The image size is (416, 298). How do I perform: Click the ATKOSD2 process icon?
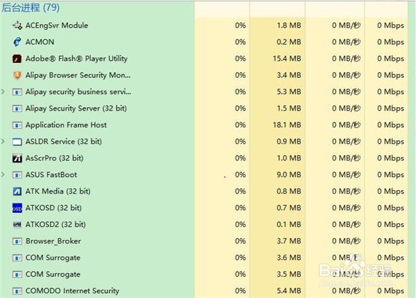pos(17,225)
